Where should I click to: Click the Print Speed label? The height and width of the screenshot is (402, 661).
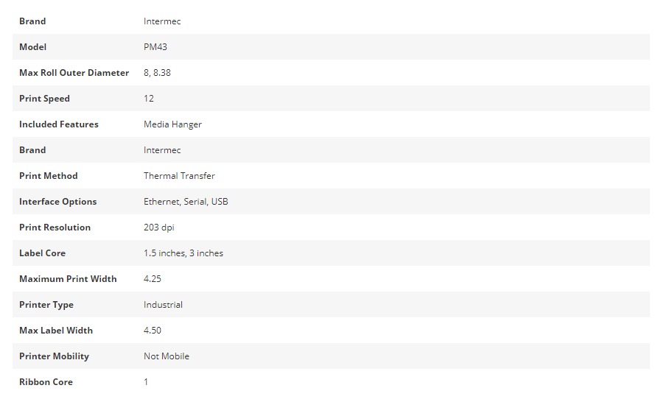tap(44, 99)
